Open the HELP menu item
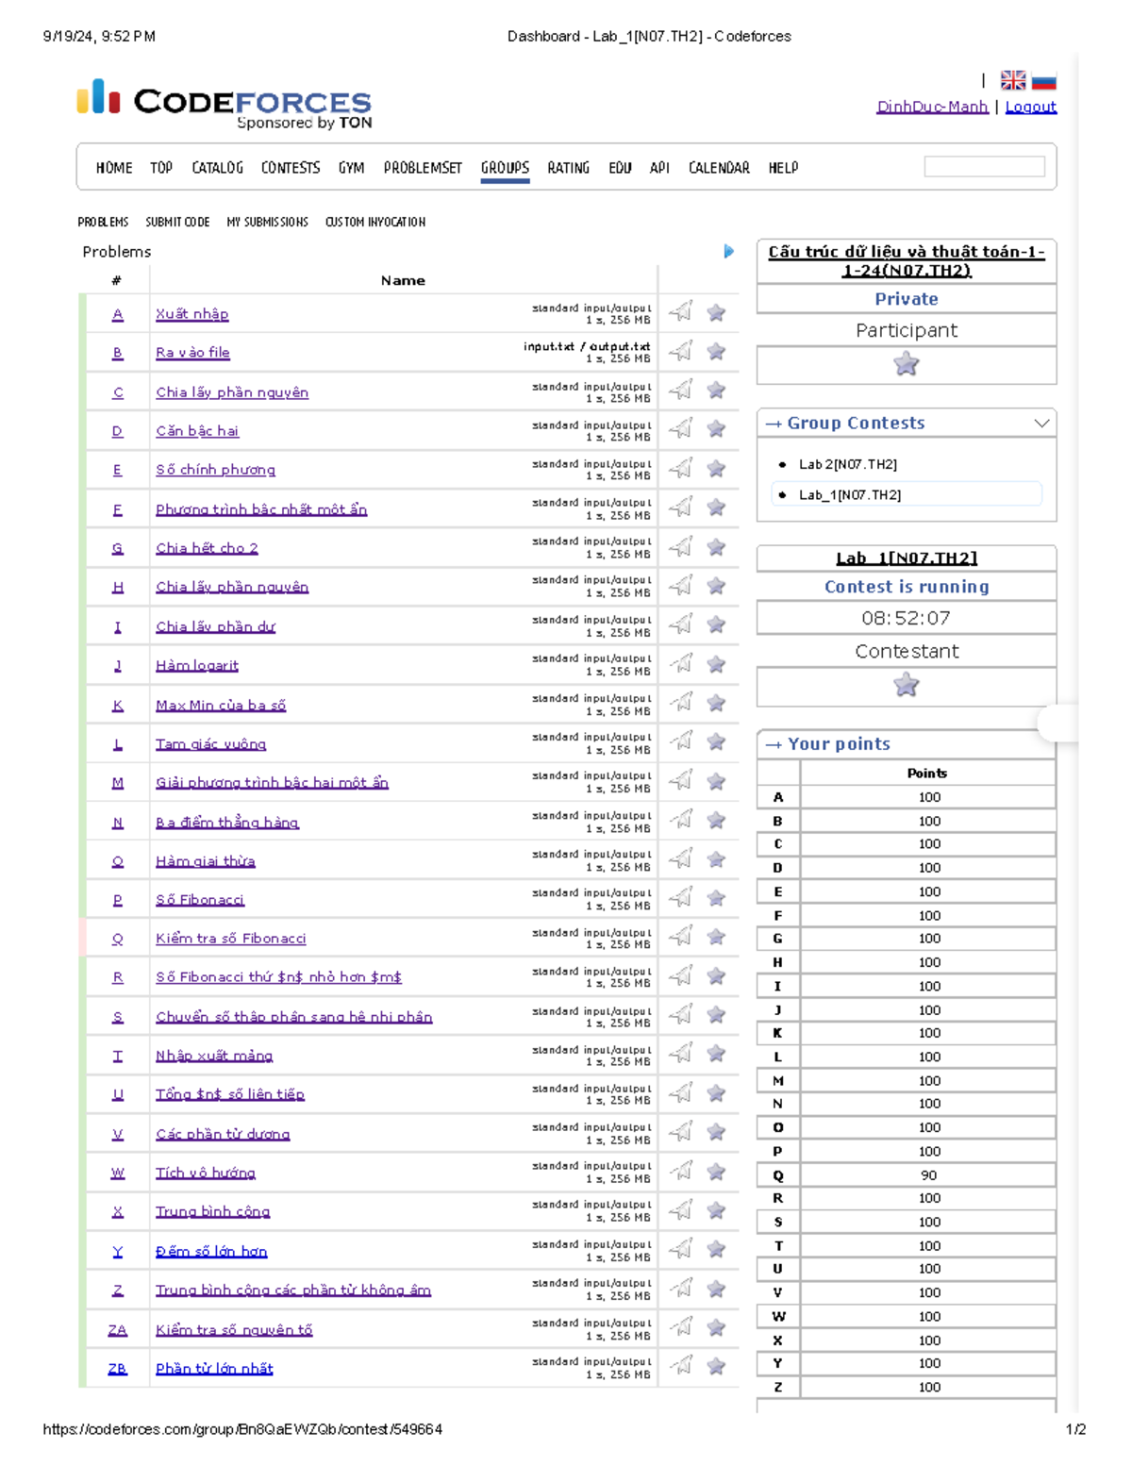This screenshot has height=1465, width=1132. click(x=783, y=168)
